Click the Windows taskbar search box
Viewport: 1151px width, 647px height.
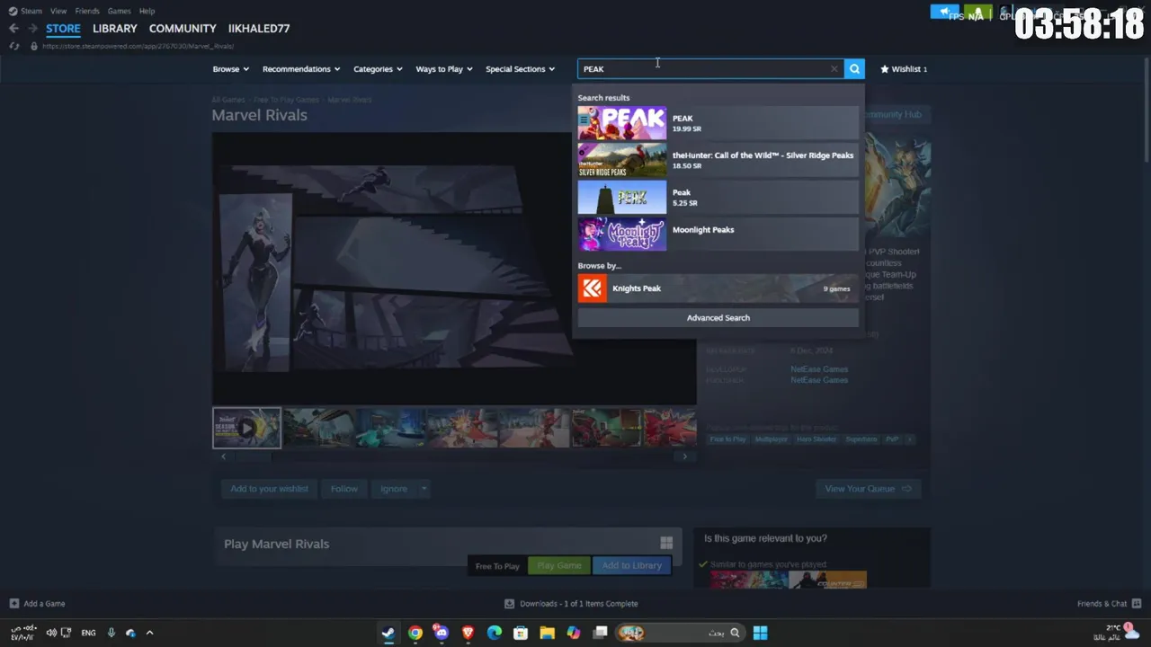(680, 633)
